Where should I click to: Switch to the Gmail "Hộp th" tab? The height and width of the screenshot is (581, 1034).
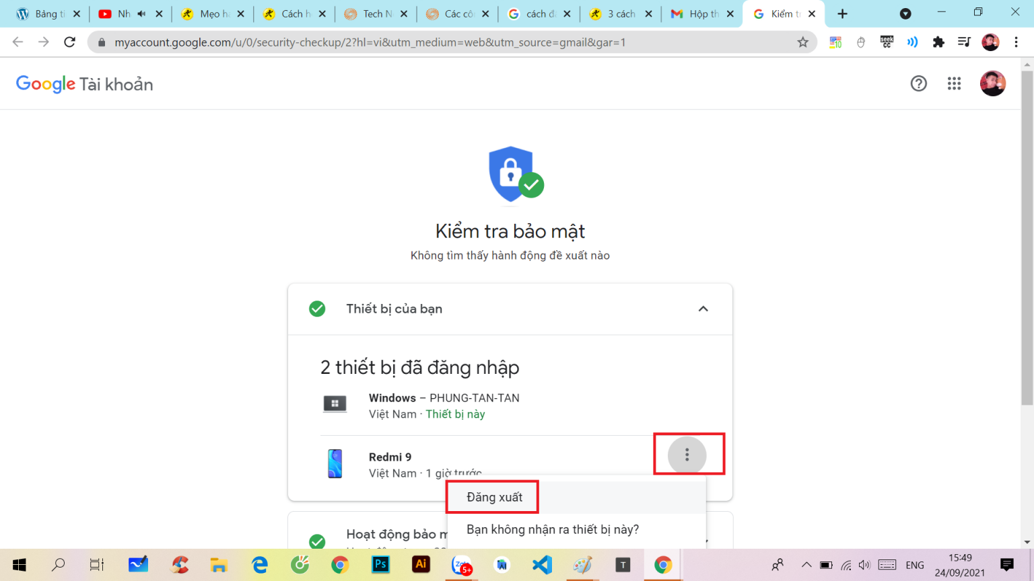point(700,13)
